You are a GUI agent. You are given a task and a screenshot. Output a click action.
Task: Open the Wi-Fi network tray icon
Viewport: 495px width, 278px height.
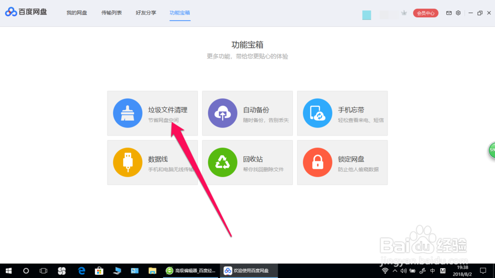coord(385,271)
